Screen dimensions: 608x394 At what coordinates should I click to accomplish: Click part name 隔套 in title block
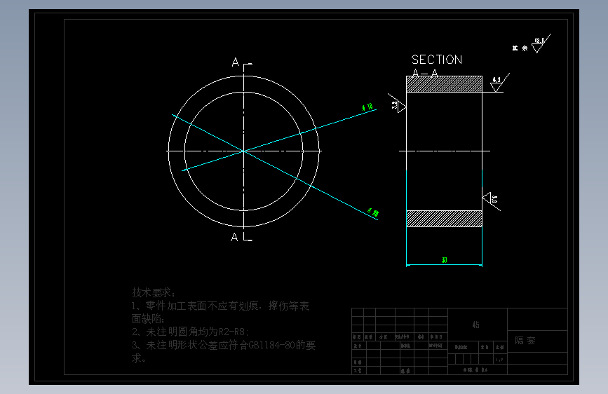[x=525, y=341]
